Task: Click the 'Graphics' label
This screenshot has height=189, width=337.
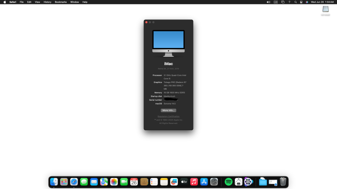Action: click(158, 82)
